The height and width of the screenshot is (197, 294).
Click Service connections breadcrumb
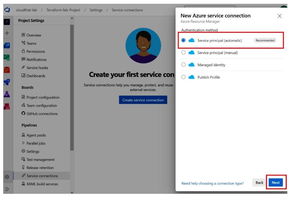point(127,10)
